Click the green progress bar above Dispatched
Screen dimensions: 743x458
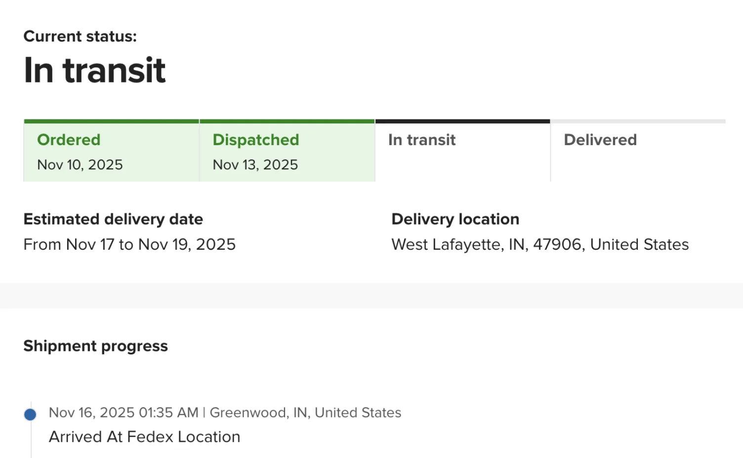click(x=287, y=121)
